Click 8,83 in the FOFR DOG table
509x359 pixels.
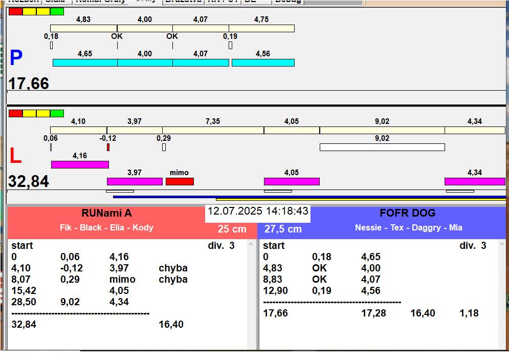click(x=273, y=280)
